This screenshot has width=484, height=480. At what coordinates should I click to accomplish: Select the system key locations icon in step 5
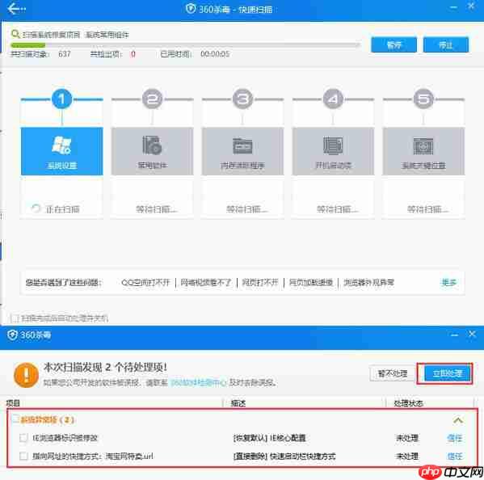coord(423,145)
